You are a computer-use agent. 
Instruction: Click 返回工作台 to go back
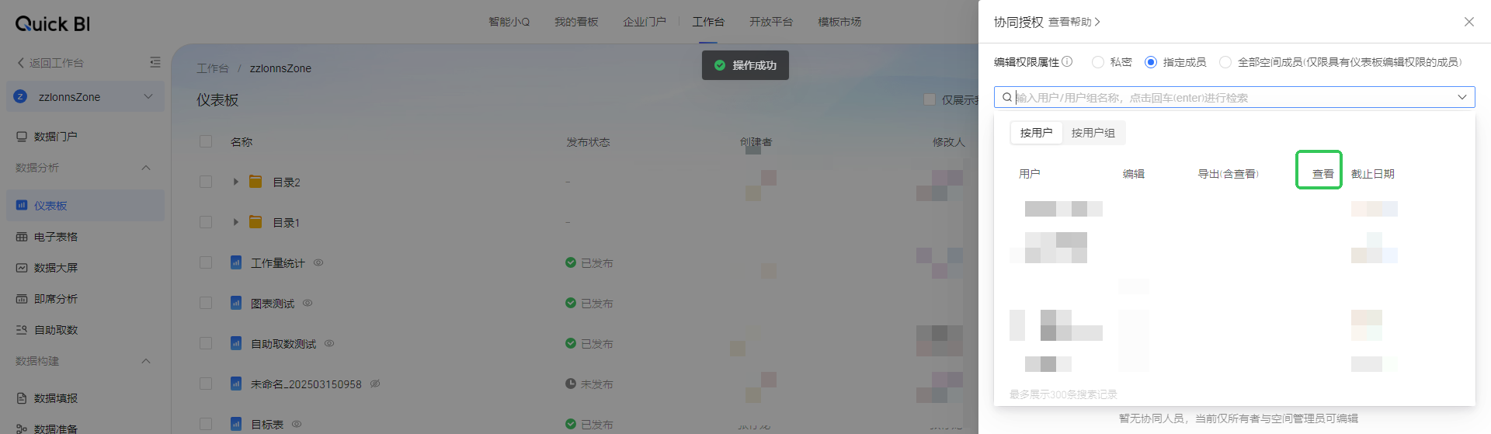tap(50, 63)
